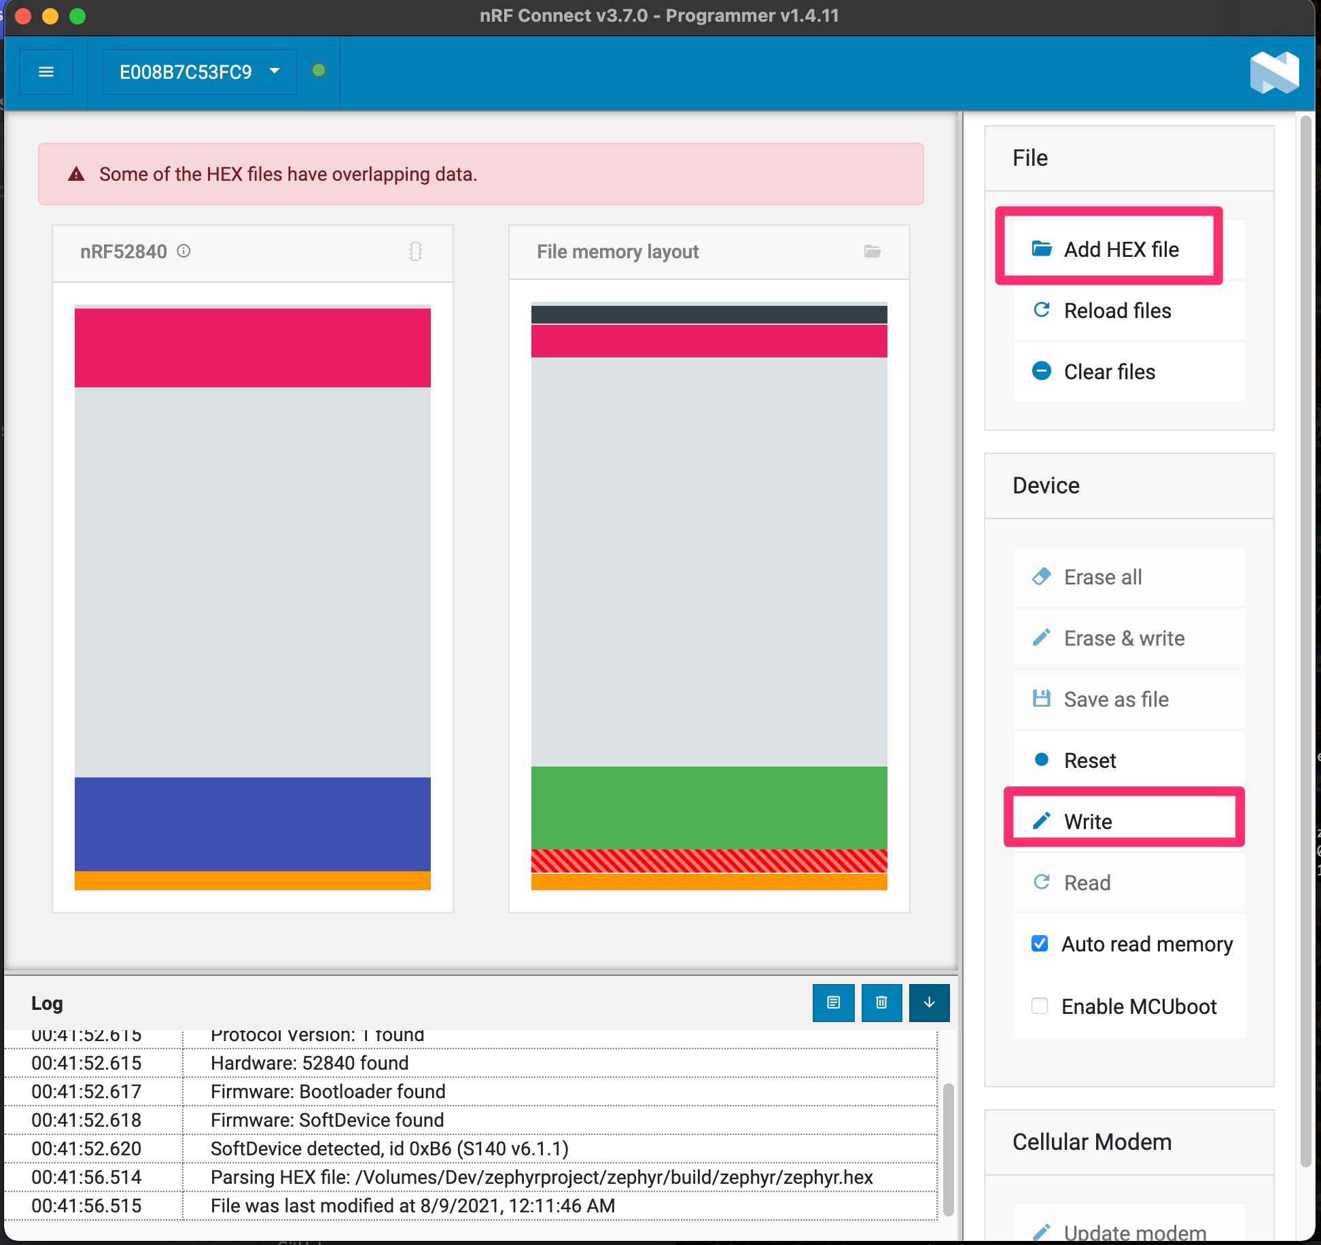
Task: Select red striped overlap region in file layout
Action: tap(709, 861)
